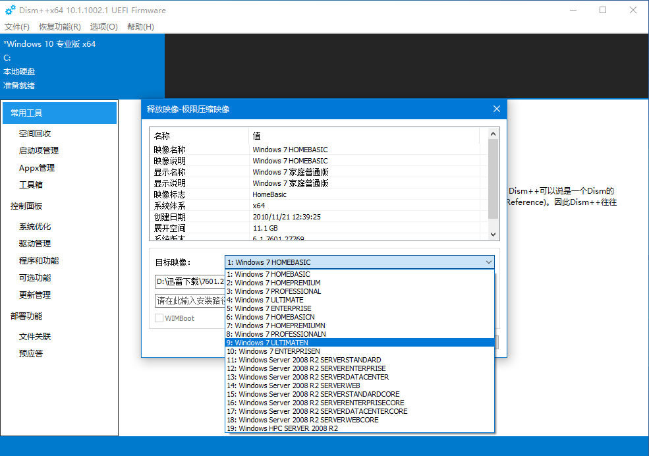Image resolution: width=649 pixels, height=456 pixels.
Task: Select option 1: Windows 7 HOMEBASIC in list
Action: [360, 274]
